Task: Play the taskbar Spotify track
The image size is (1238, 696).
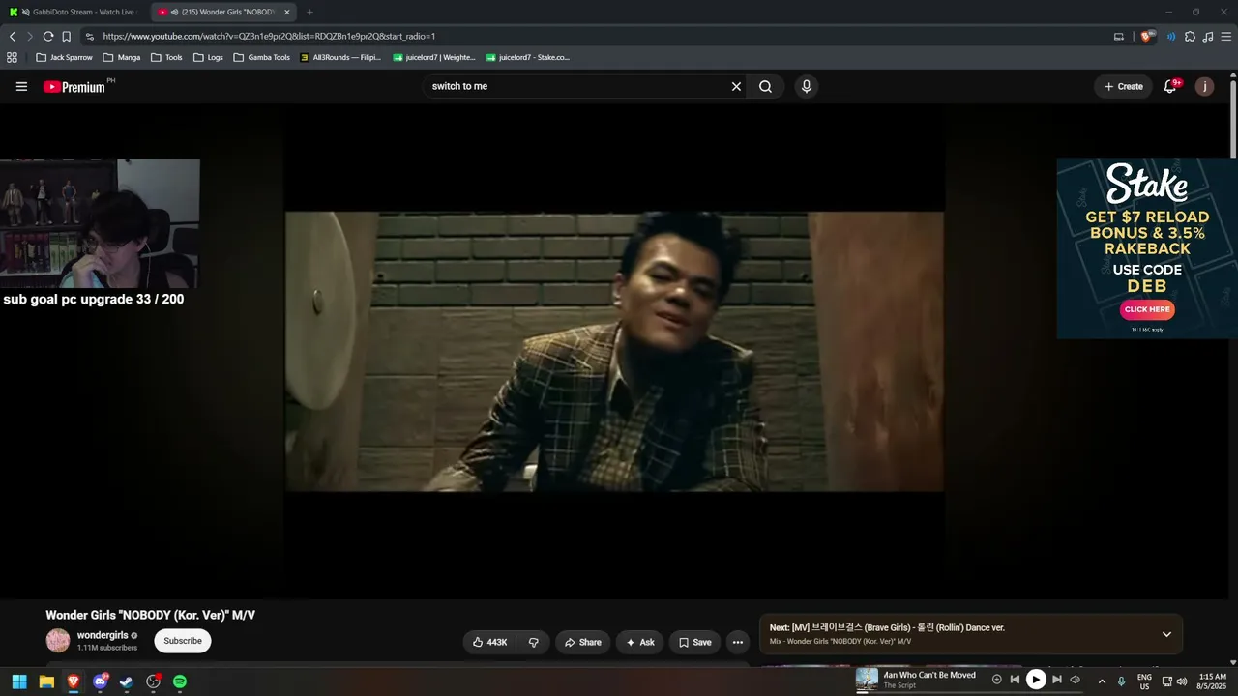Action: (x=1036, y=680)
